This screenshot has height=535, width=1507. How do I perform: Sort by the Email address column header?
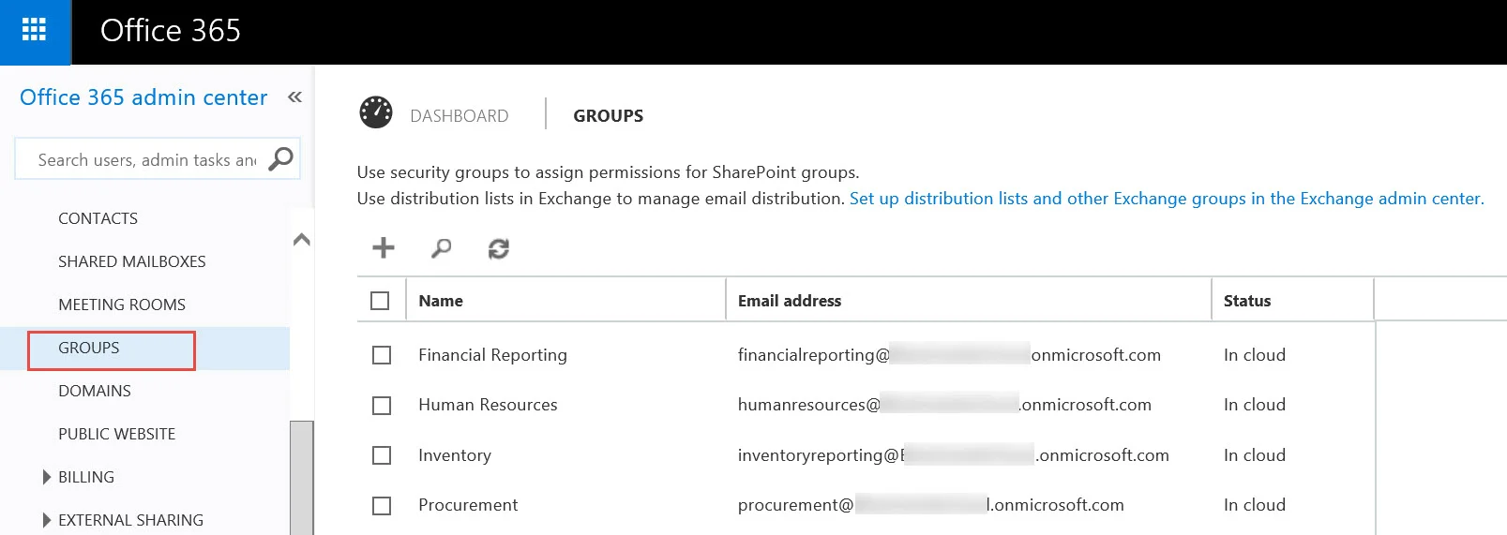click(790, 301)
